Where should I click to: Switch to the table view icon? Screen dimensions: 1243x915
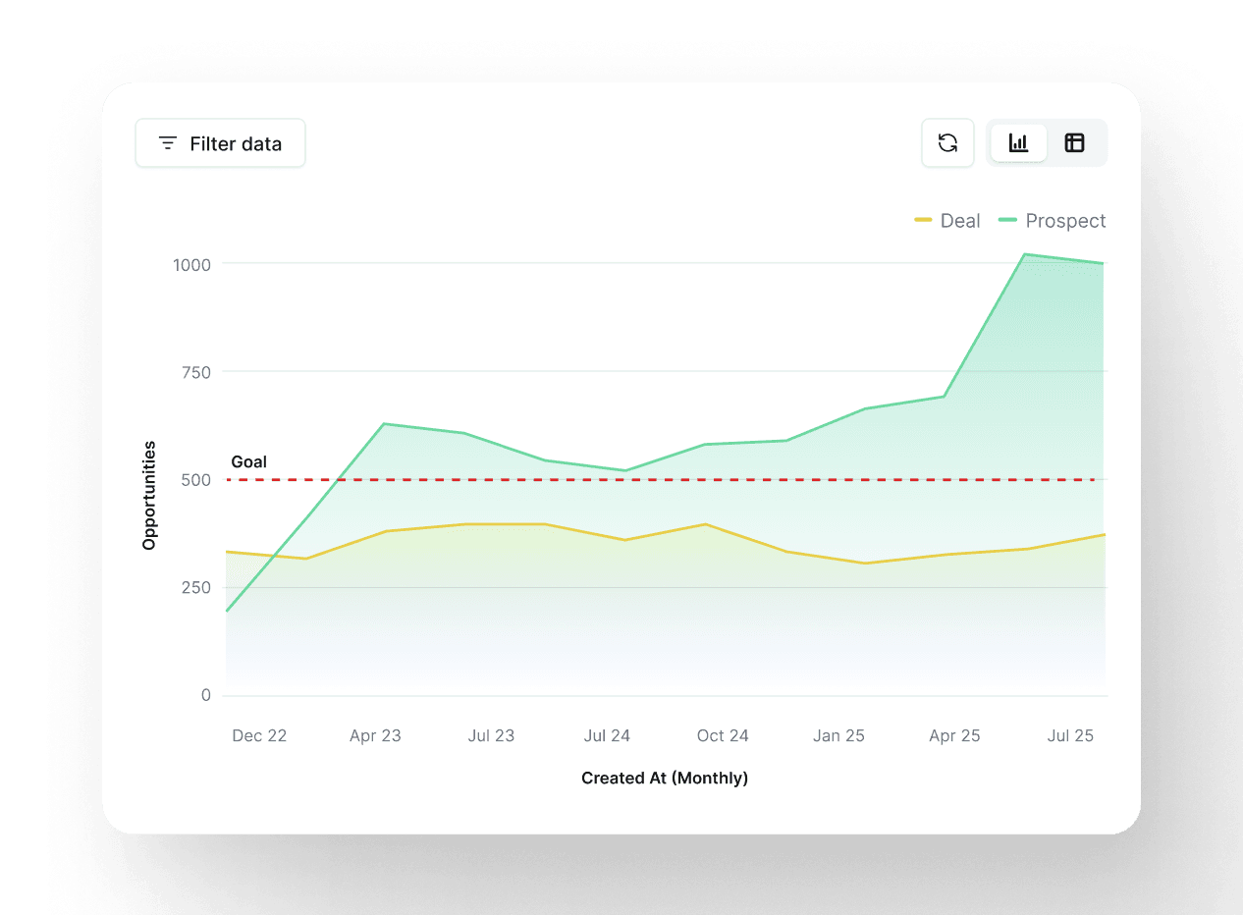tap(1074, 143)
